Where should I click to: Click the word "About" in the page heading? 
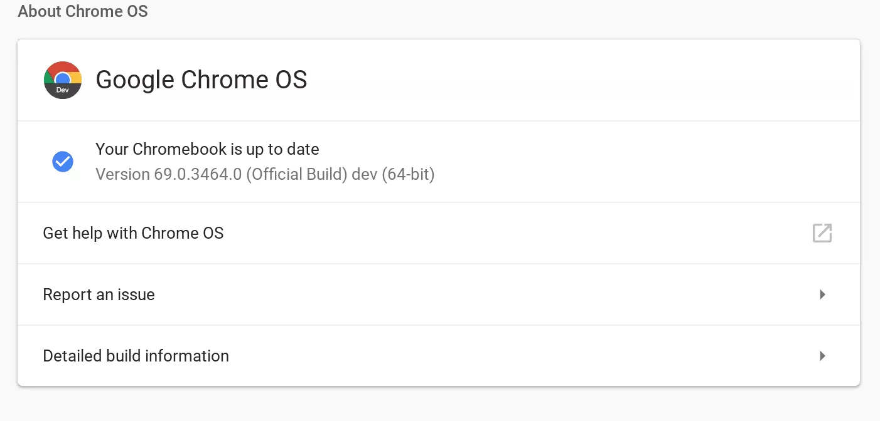(x=35, y=11)
